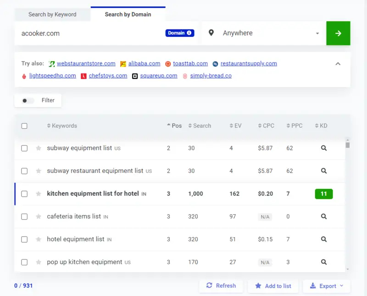Sort table by PPC column
Image resolution: width=367 pixels, height=296 pixels.
(x=295, y=126)
